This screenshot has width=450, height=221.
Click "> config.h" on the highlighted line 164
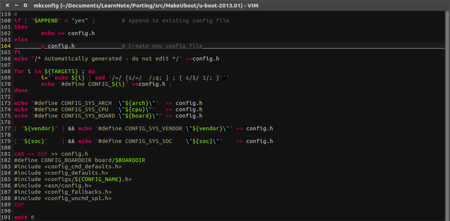tap(58, 46)
